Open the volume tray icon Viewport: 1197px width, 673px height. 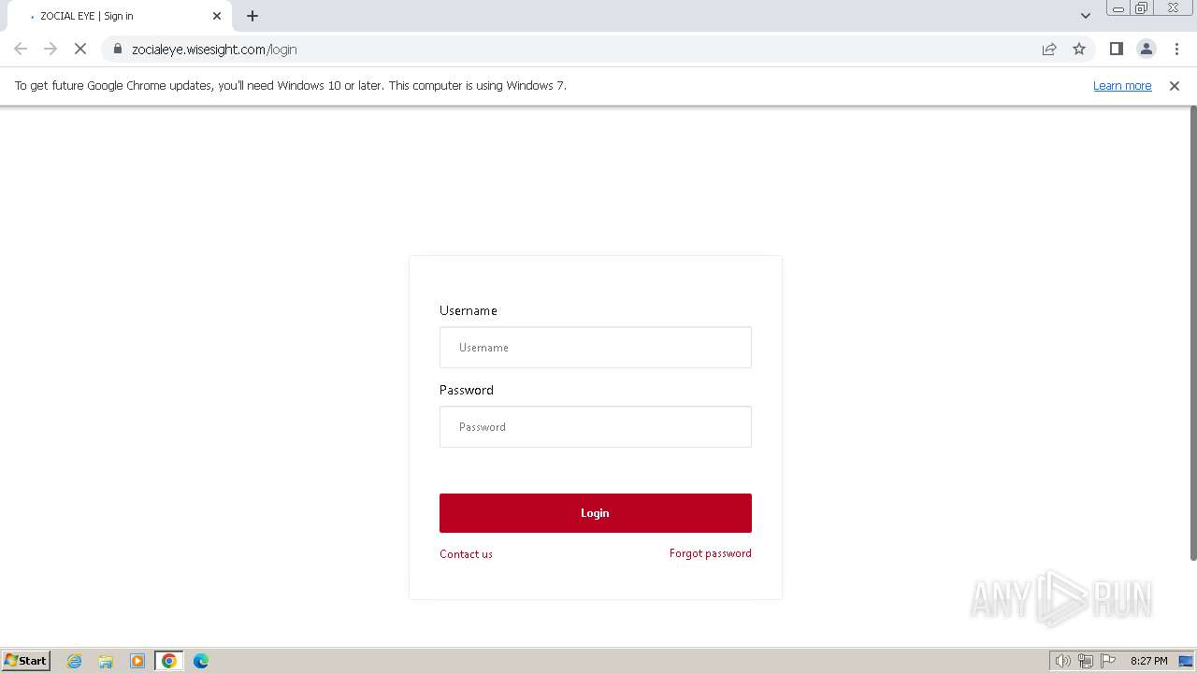pyautogui.click(x=1062, y=661)
